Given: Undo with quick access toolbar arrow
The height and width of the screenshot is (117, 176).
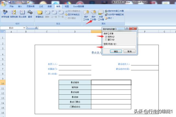Looking at the screenshot, I should pyautogui.click(x=13, y=2).
